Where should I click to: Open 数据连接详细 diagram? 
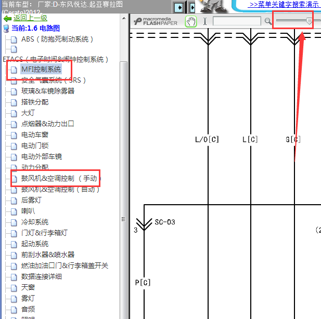pyautogui.click(x=42, y=277)
